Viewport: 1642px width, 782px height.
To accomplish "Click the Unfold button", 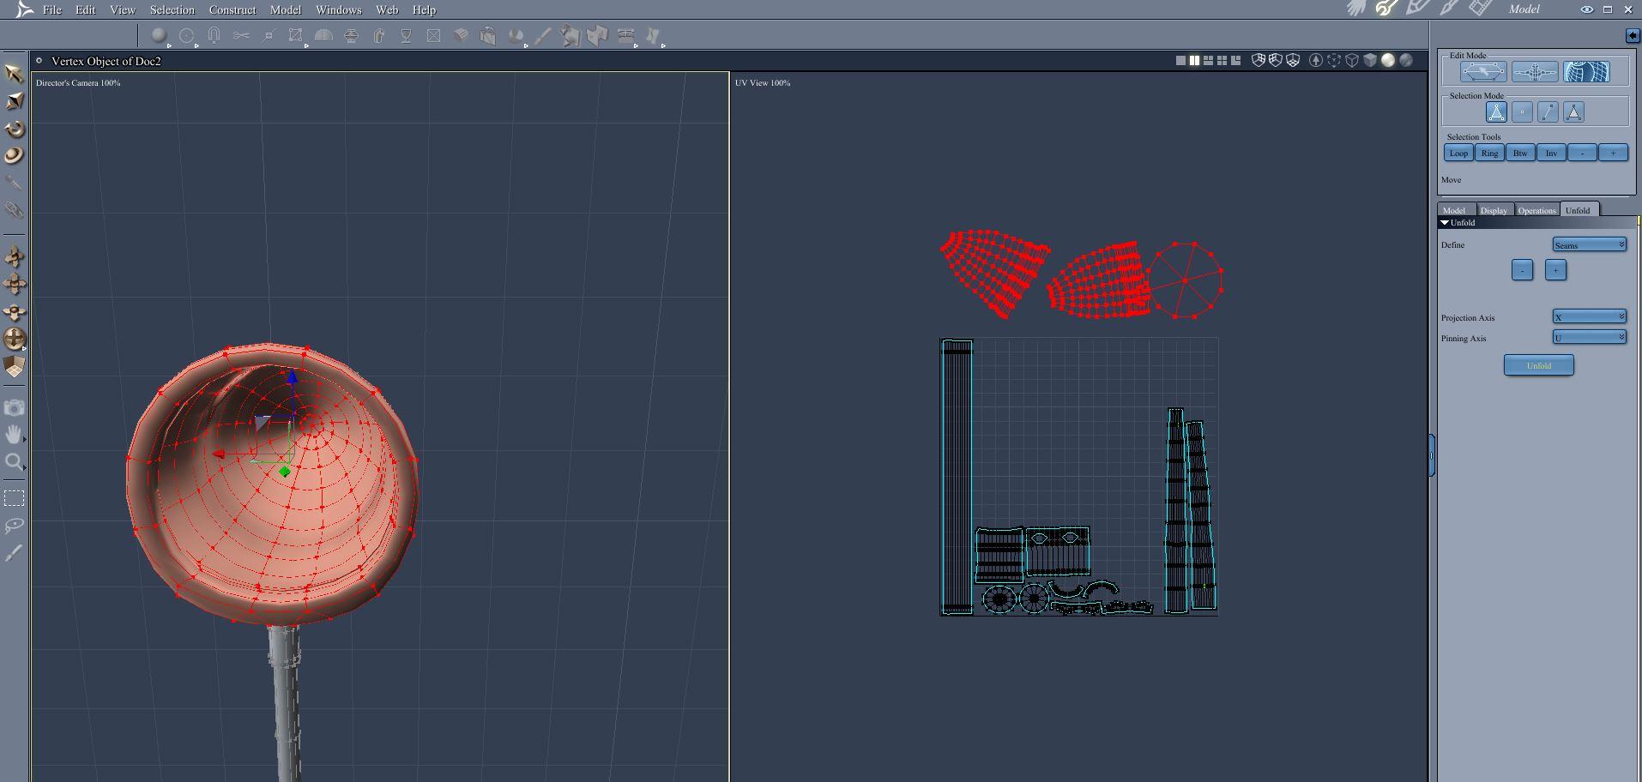I will pos(1539,365).
